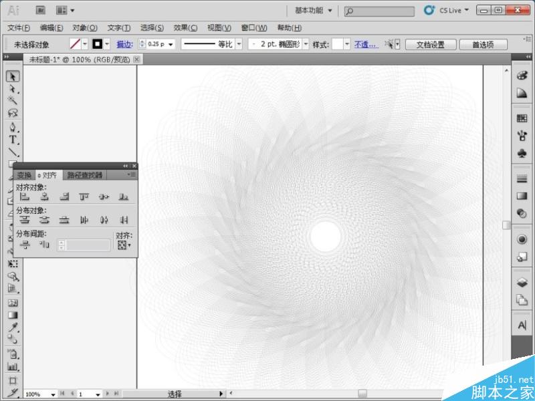Select the Pen tool
Image resolution: width=535 pixels, height=401 pixels.
click(x=13, y=128)
